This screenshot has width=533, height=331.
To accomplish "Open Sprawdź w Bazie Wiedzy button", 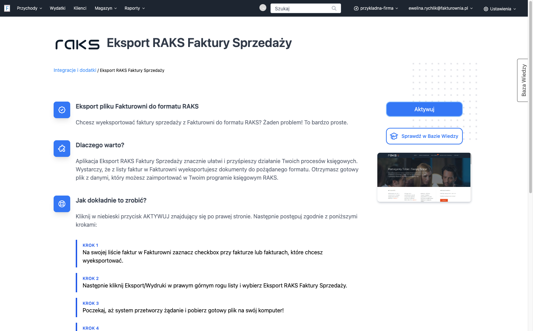I will click(x=424, y=136).
